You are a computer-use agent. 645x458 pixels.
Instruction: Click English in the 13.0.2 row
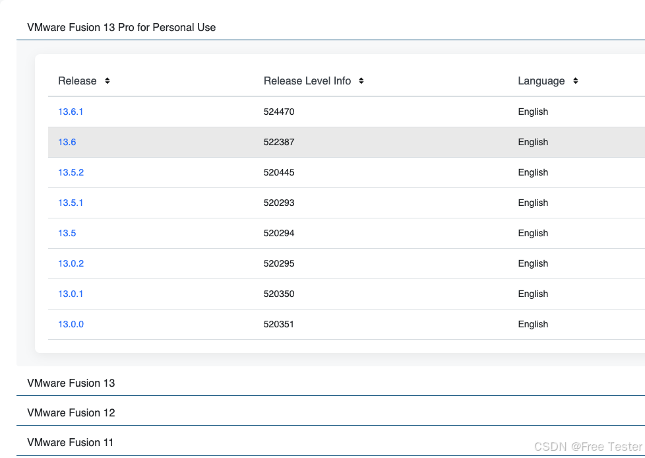(x=533, y=264)
